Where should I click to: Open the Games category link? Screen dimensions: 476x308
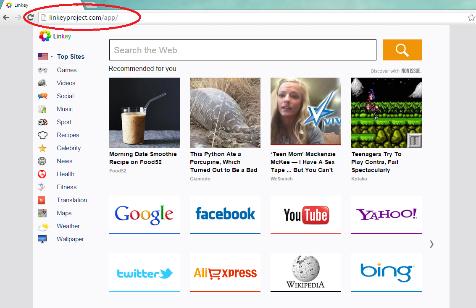[67, 70]
